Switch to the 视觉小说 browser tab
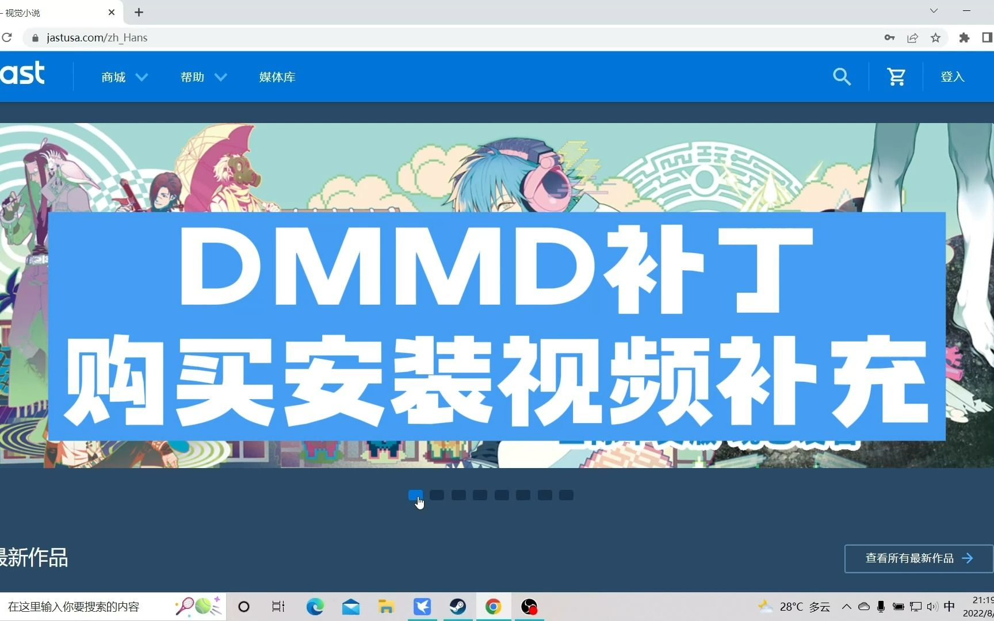 pos(52,12)
